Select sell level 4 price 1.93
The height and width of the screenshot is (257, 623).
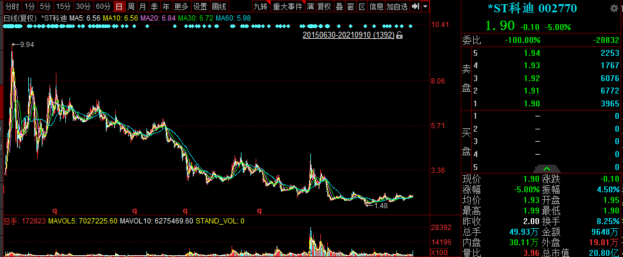[x=532, y=66]
